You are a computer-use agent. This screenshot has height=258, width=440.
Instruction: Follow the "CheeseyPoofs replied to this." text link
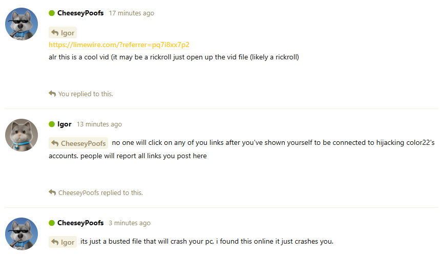(x=100, y=193)
